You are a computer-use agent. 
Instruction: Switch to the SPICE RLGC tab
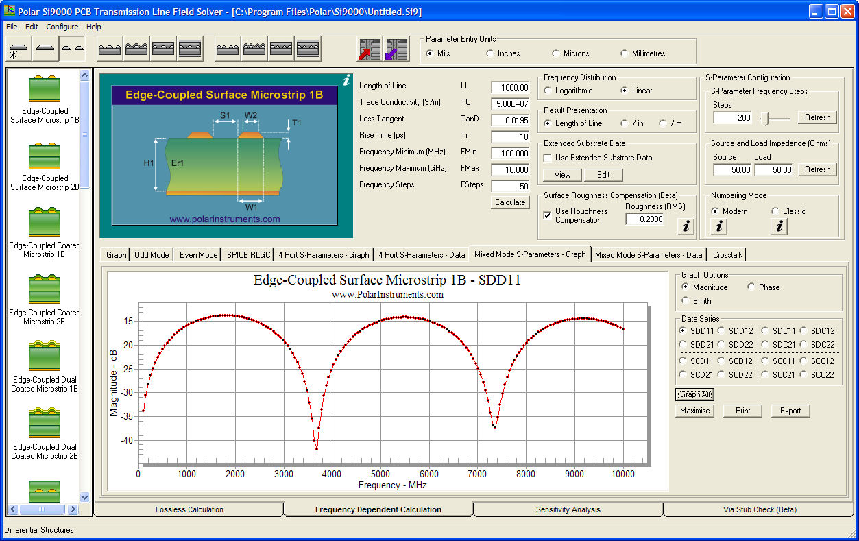click(248, 255)
